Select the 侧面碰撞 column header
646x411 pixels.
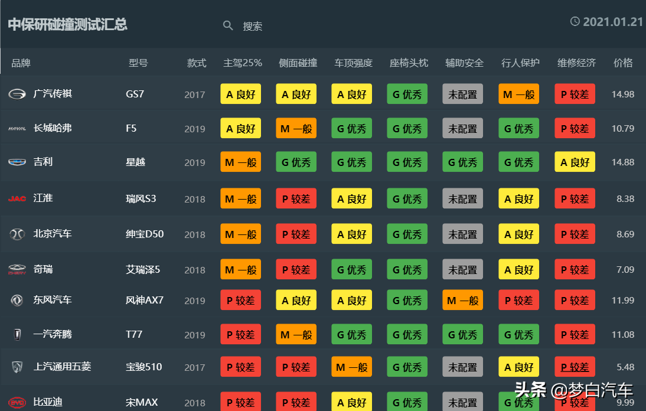click(298, 63)
